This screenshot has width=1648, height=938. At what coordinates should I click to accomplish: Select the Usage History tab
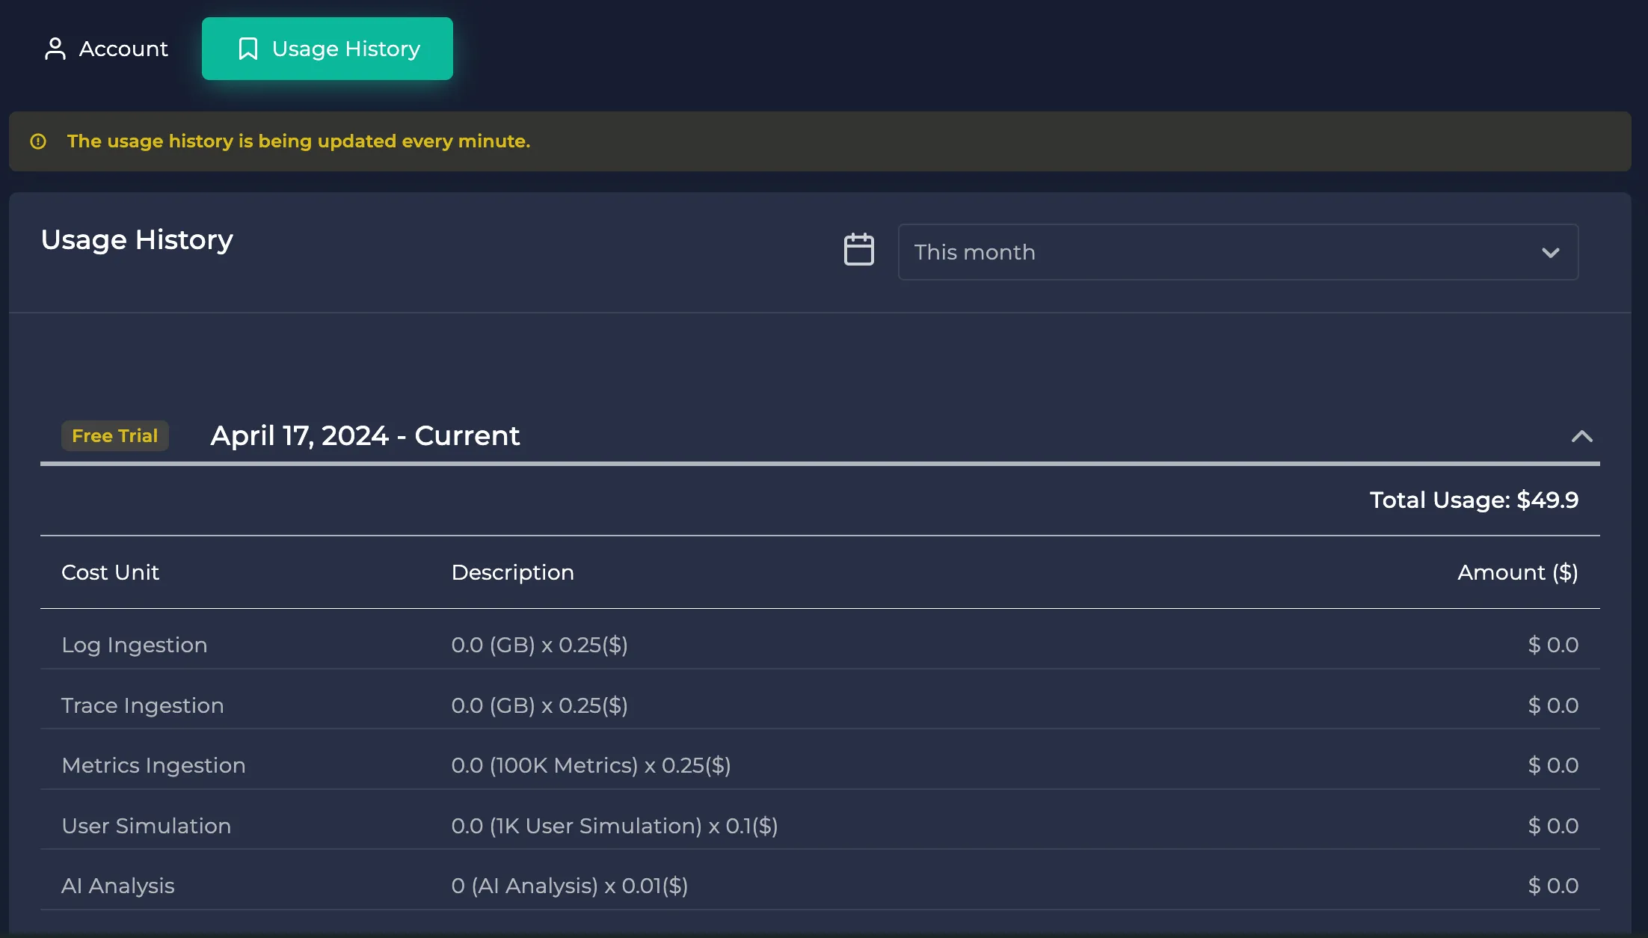[x=327, y=48]
